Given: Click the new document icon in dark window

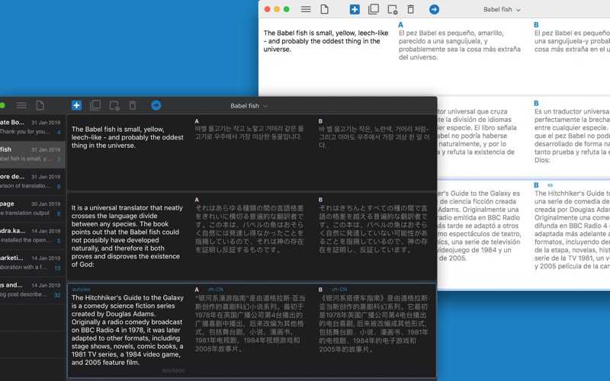Looking at the screenshot, I should (40, 105).
